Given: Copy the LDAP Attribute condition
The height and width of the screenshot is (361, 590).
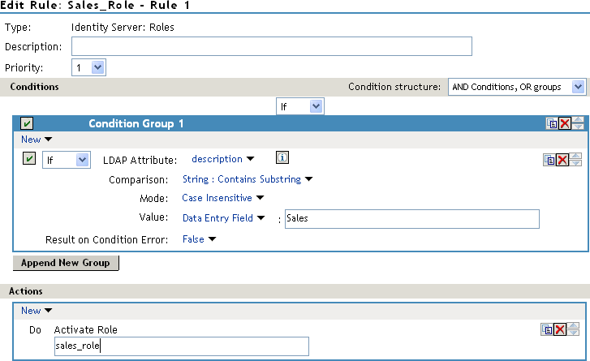Looking at the screenshot, I should point(549,160).
